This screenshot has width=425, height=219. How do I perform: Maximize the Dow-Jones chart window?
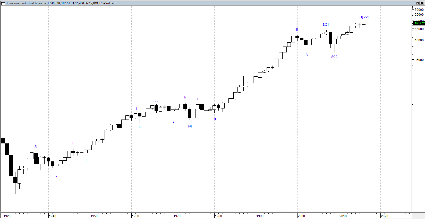point(418,3)
